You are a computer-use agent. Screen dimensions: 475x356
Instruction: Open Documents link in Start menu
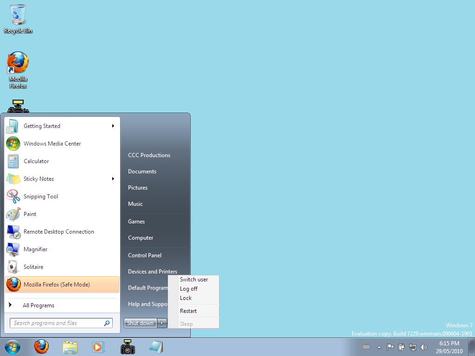(x=142, y=172)
